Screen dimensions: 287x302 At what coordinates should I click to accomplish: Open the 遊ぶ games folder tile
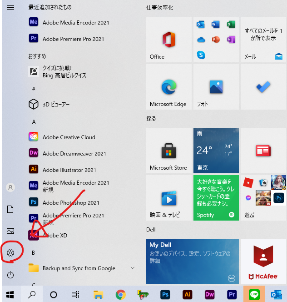263,198
